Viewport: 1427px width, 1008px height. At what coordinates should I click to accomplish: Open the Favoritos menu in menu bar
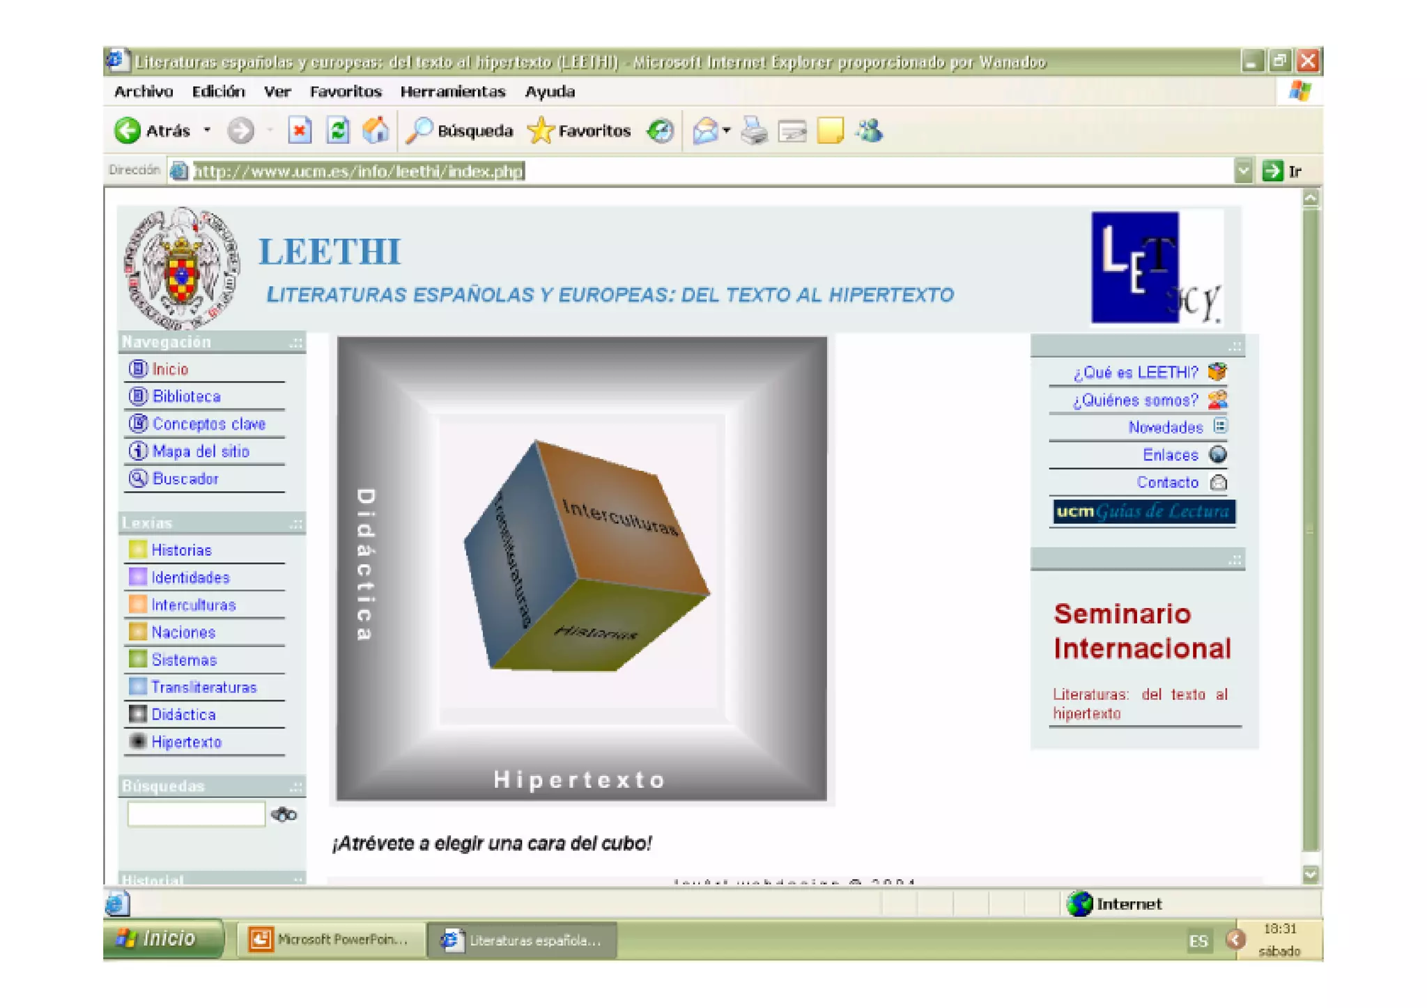pyautogui.click(x=346, y=91)
